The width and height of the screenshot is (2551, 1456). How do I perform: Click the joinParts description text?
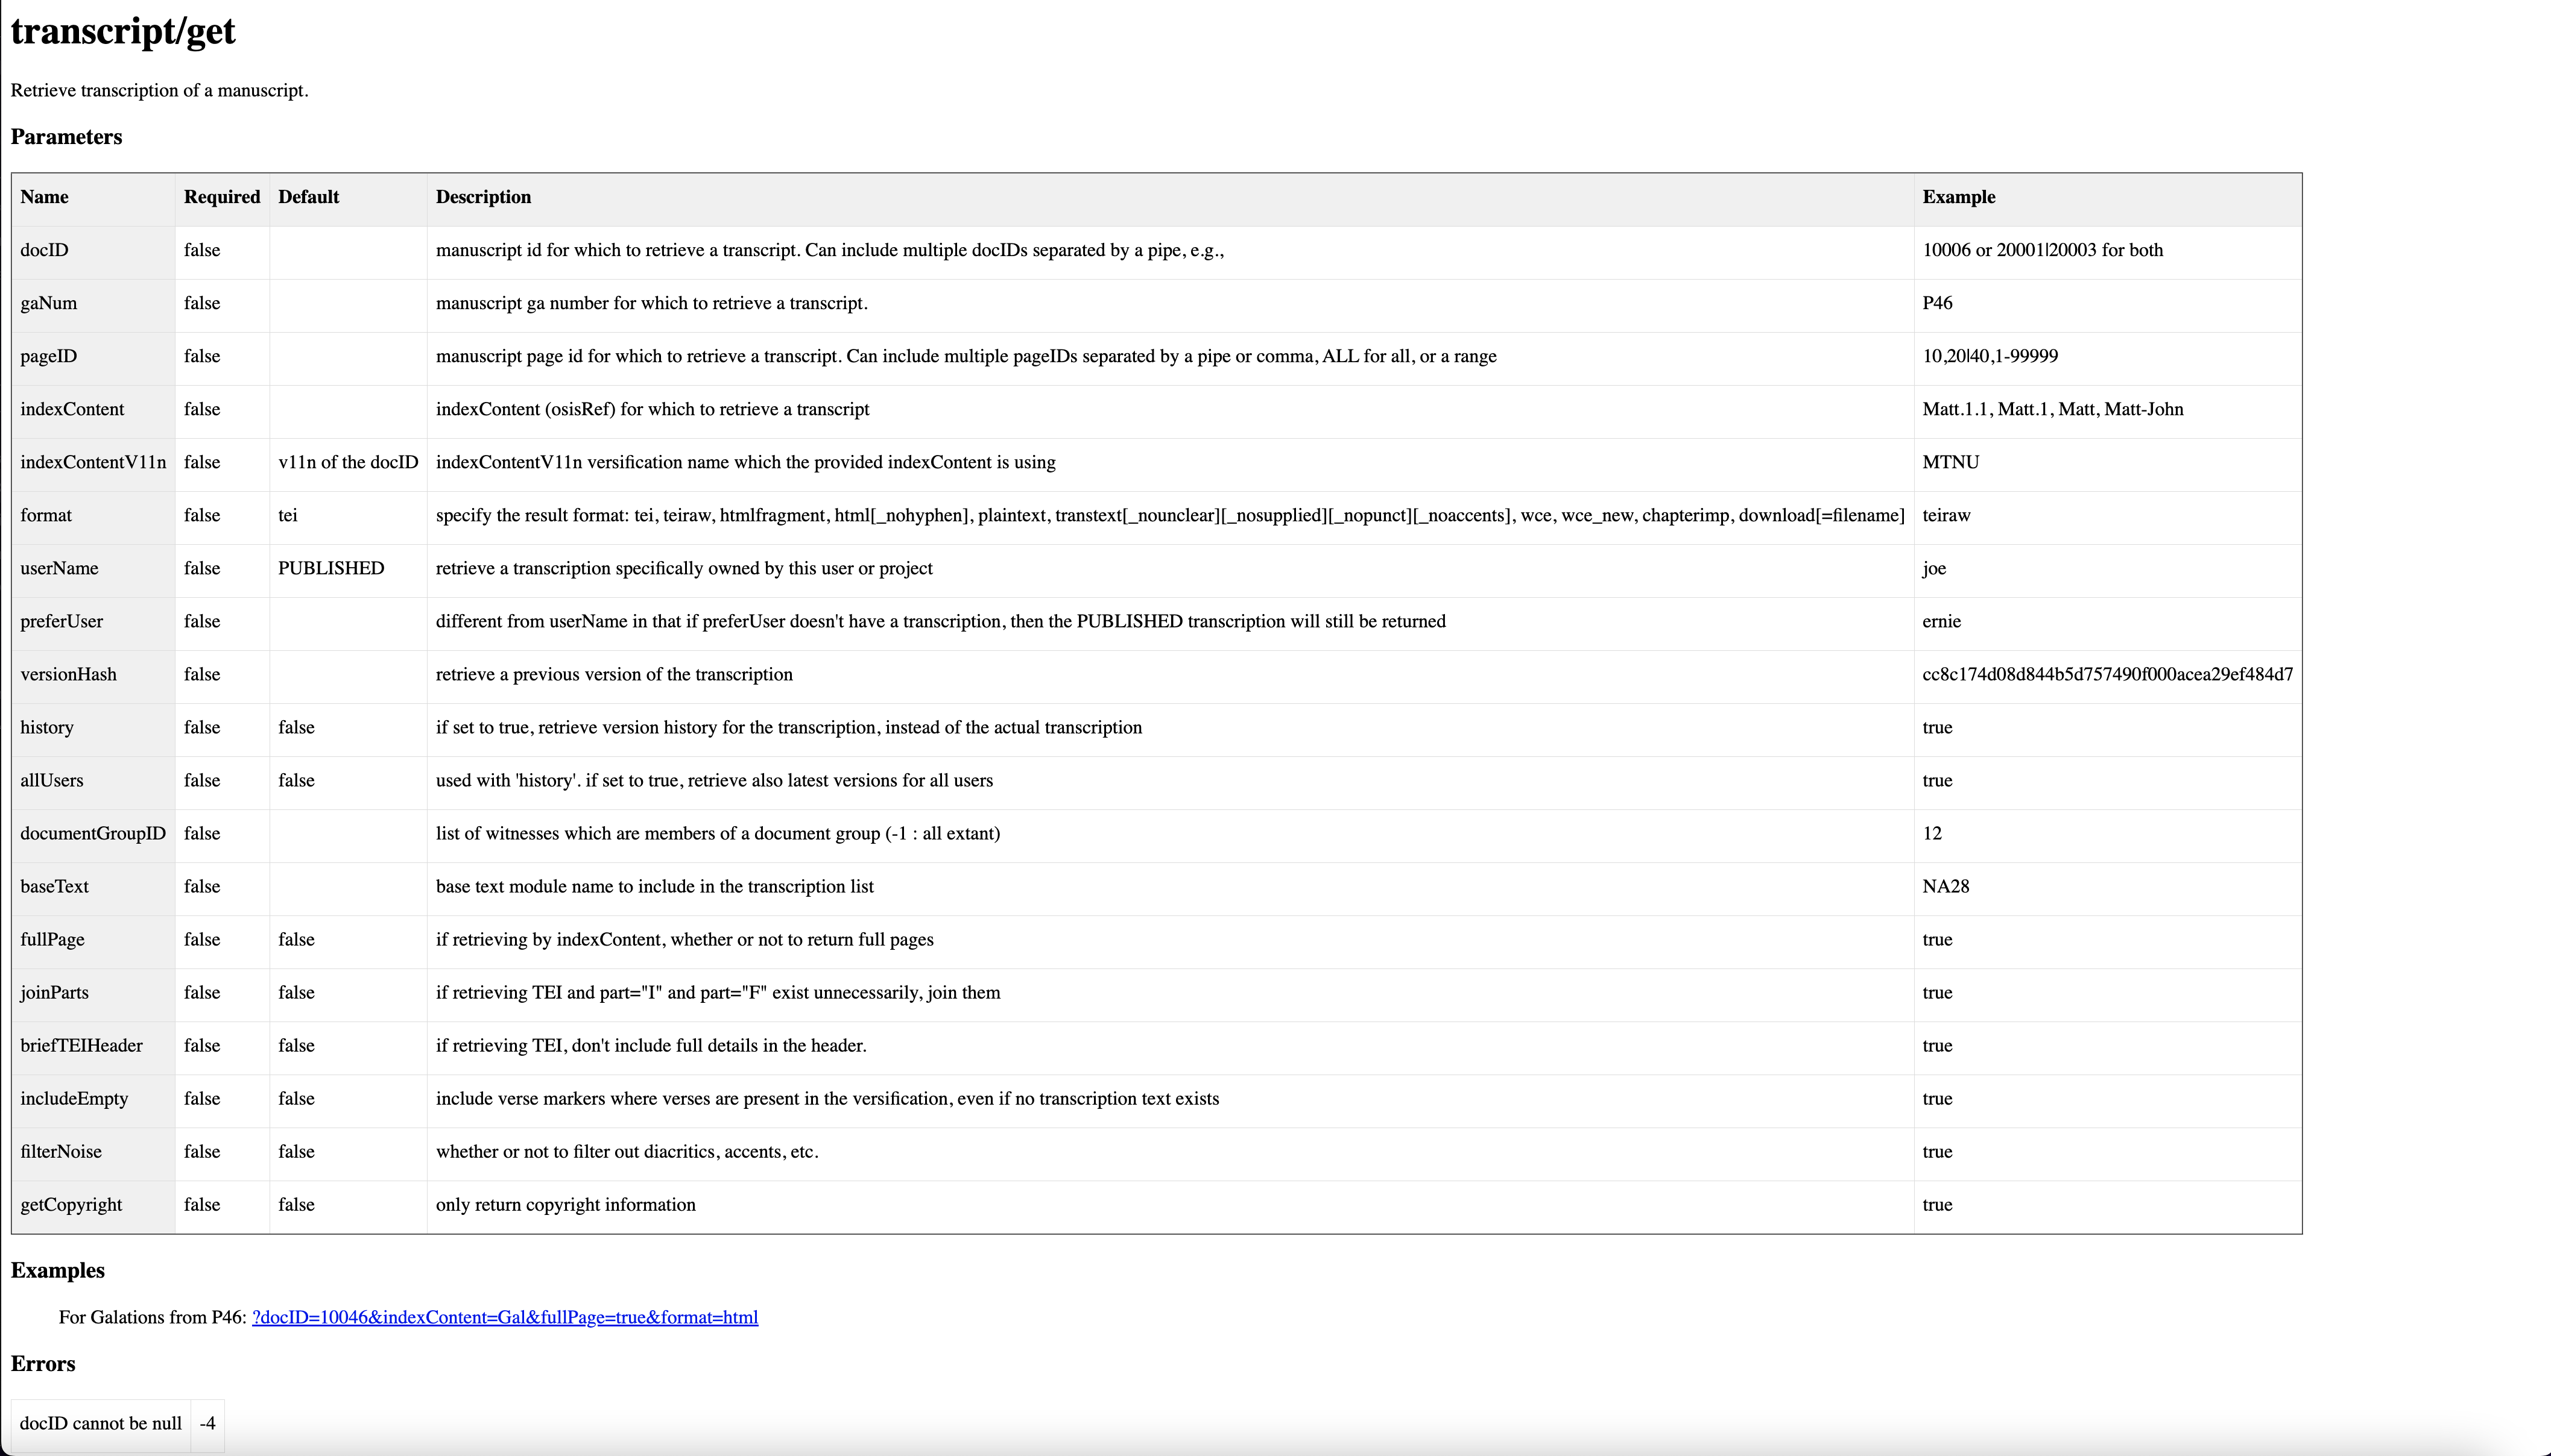[x=717, y=992]
